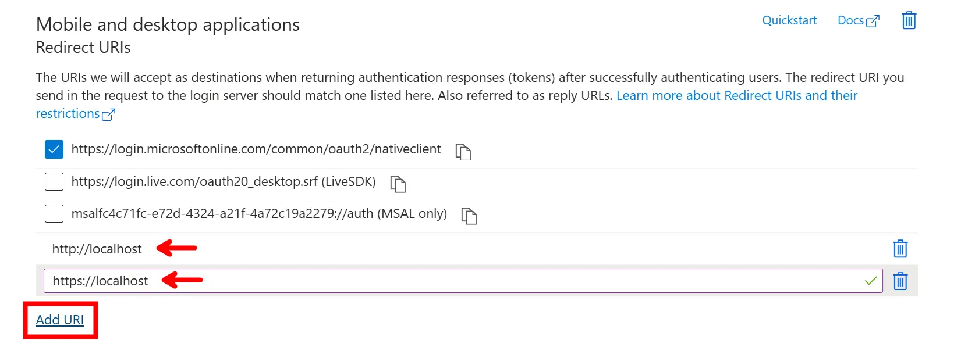
Task: Delete the https://localhost redirect URI
Action: coord(900,281)
